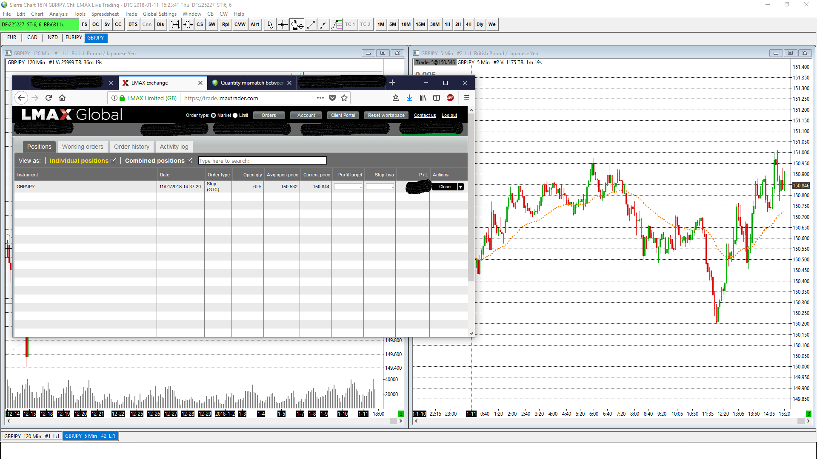
Task: Click the Log out link
Action: coord(449,116)
